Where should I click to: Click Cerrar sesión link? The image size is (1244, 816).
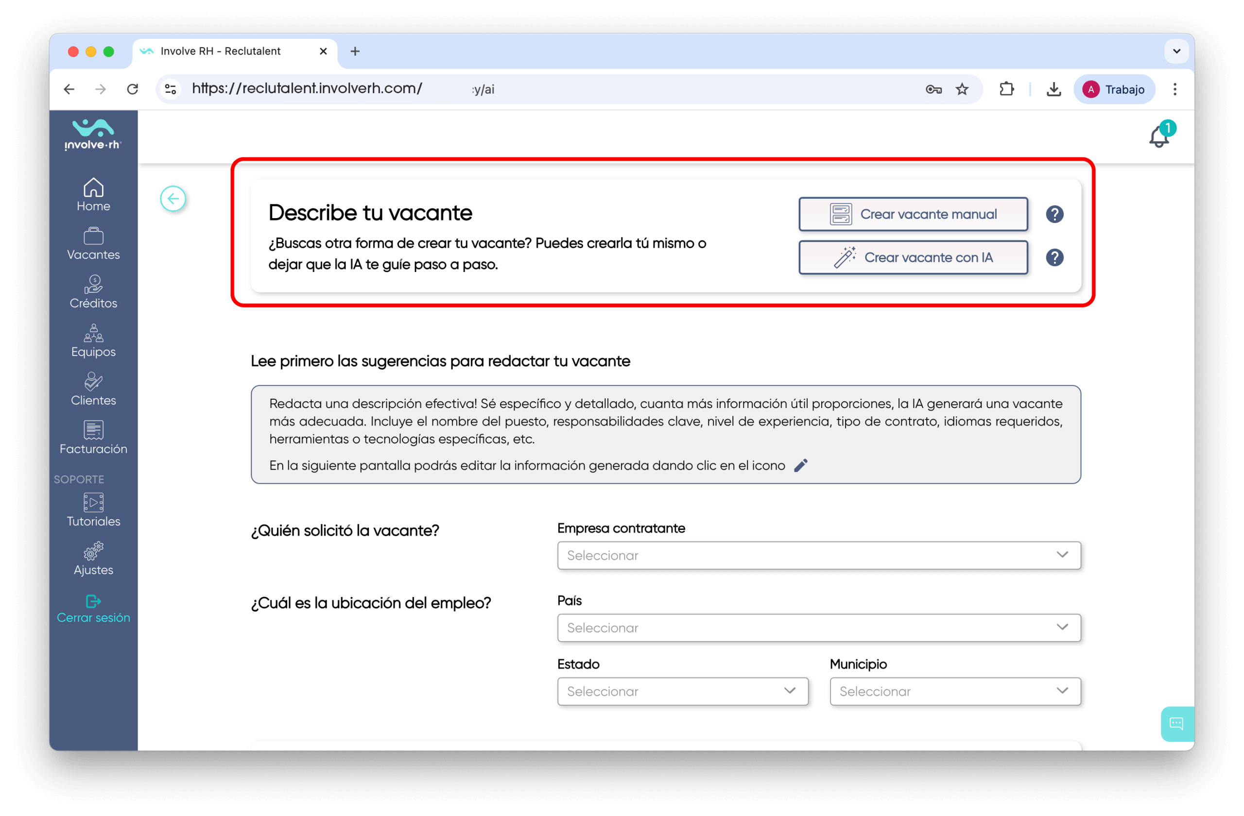point(94,609)
